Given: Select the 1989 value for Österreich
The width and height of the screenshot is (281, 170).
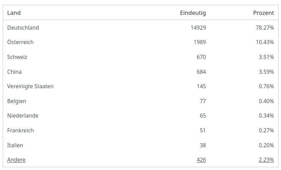Looking at the screenshot, I should [x=200, y=42].
